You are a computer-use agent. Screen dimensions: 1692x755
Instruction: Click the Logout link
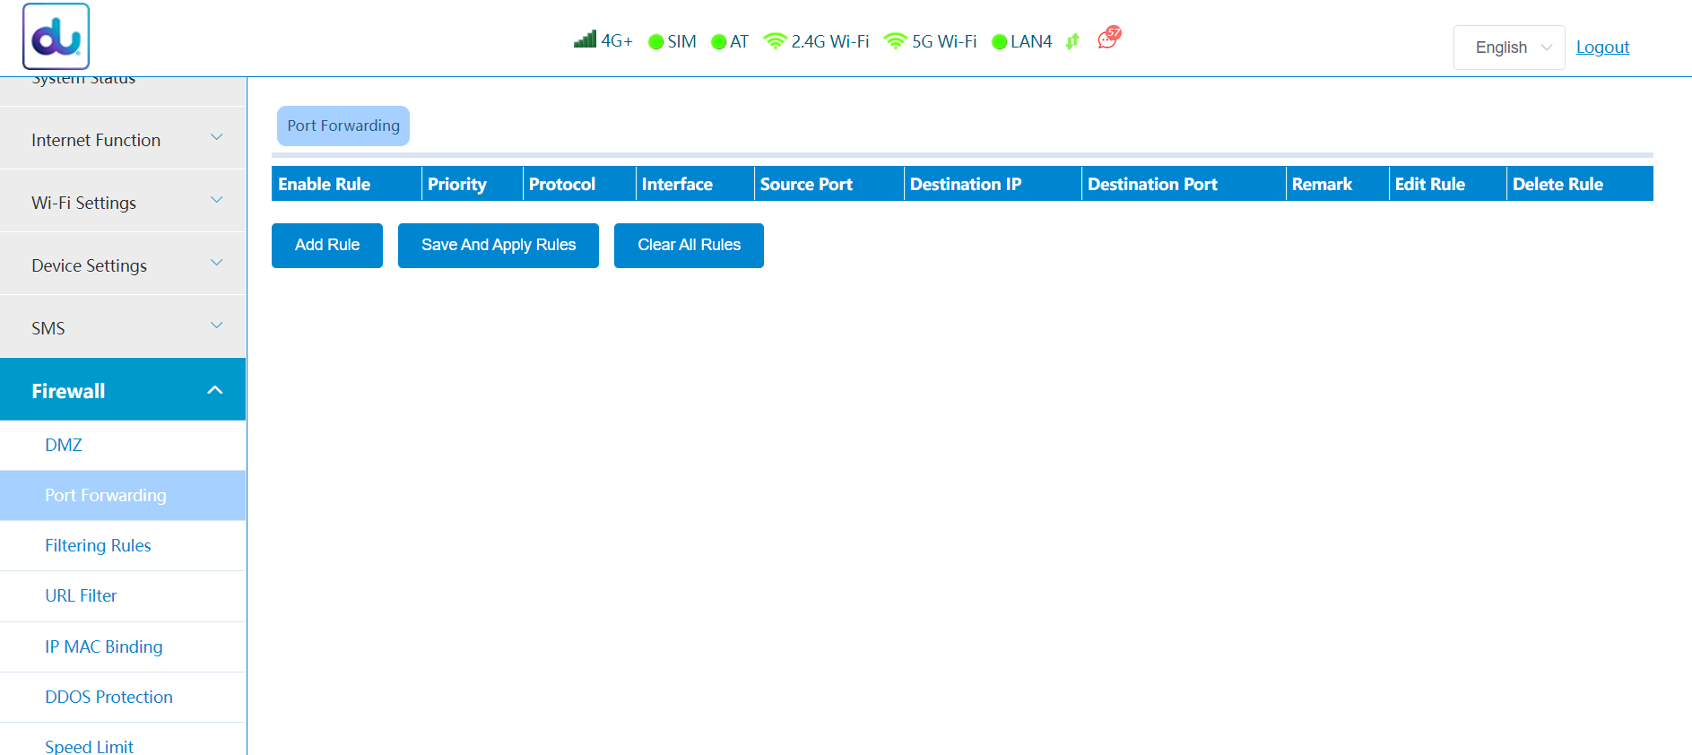[x=1602, y=48]
